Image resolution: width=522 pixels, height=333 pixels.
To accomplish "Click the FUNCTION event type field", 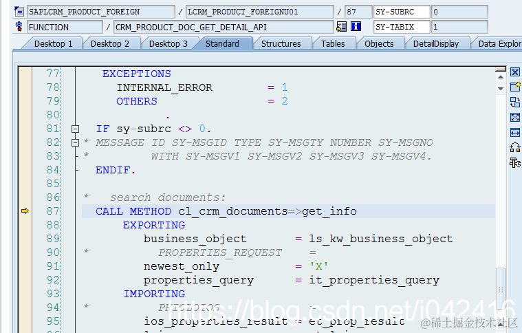I will [x=65, y=28].
